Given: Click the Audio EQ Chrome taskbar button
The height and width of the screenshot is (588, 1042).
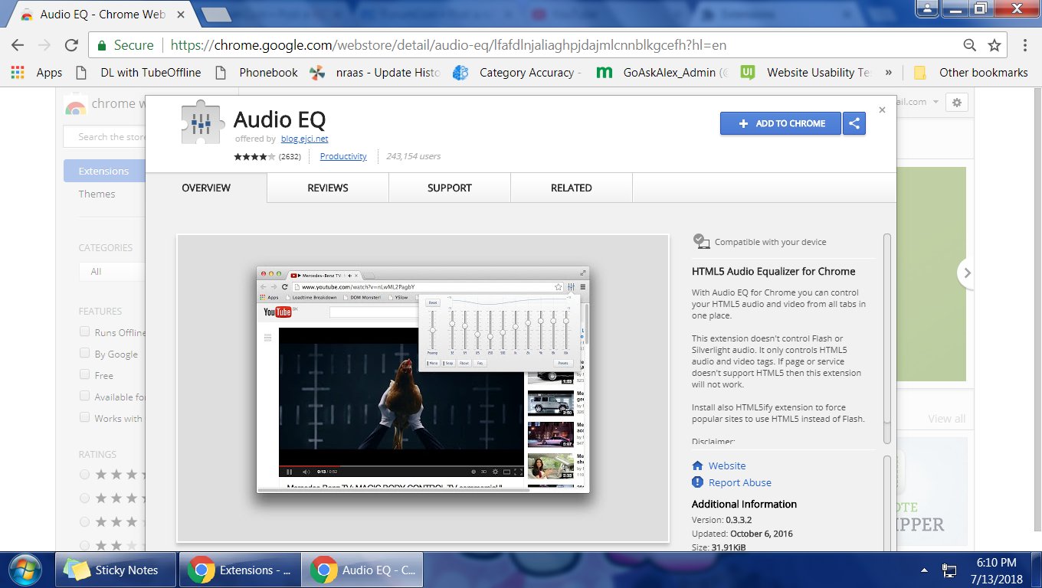Looking at the screenshot, I should [362, 570].
